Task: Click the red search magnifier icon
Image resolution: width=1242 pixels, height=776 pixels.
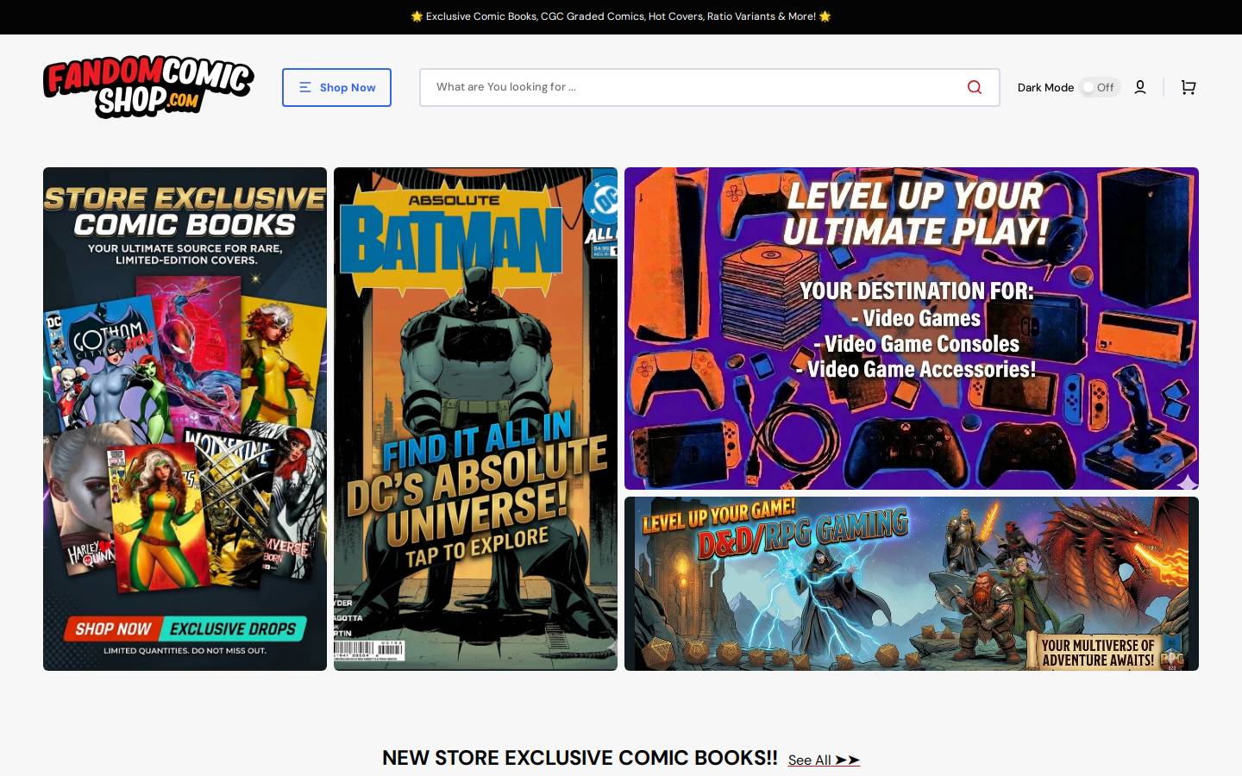Action: 975,87
